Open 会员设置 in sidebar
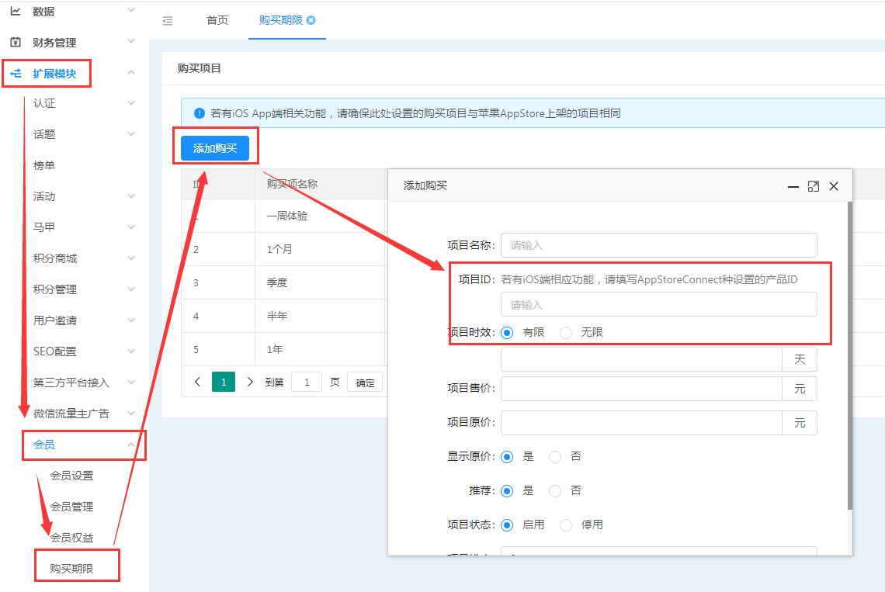The width and height of the screenshot is (885, 592). point(71,476)
